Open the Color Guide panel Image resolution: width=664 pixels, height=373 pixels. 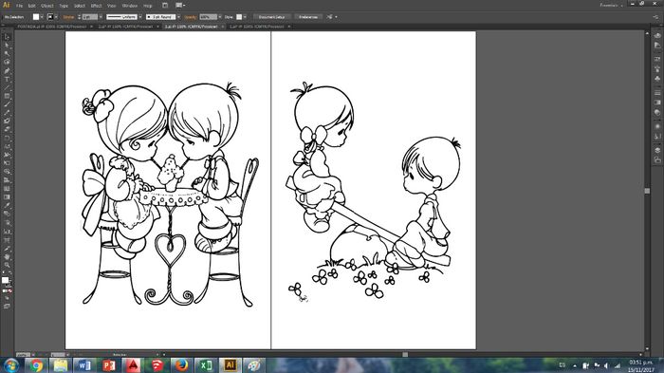tap(657, 46)
